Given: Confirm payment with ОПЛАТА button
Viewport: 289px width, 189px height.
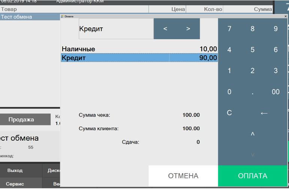Looking at the screenshot, I should (x=252, y=176).
